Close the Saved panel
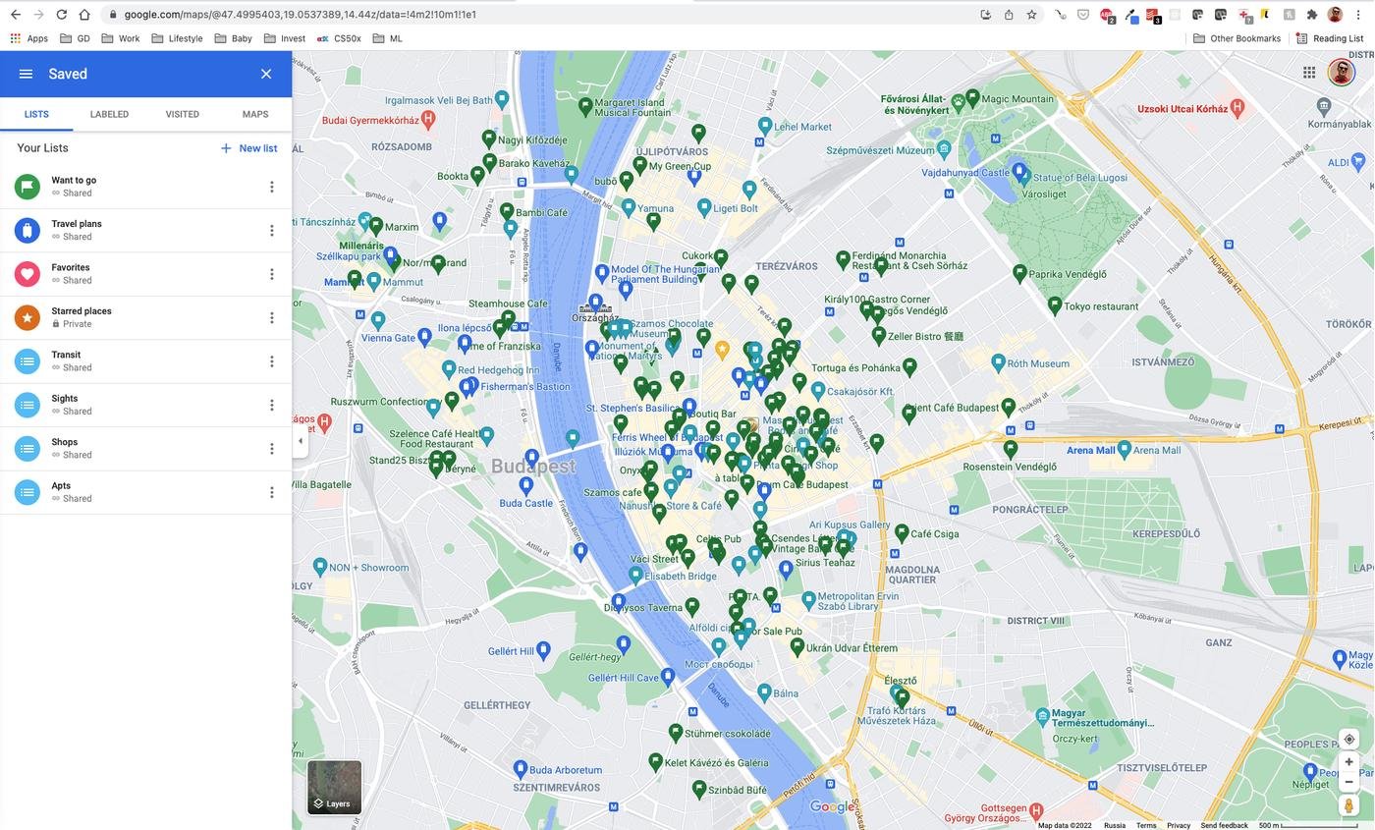1375x830 pixels. pos(266,74)
